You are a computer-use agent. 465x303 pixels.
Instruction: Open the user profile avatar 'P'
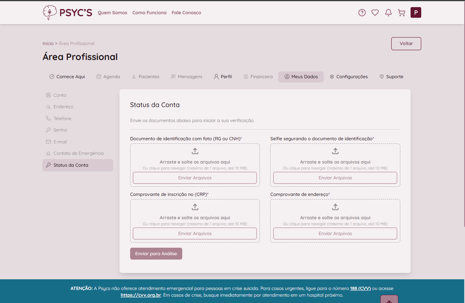pos(416,13)
